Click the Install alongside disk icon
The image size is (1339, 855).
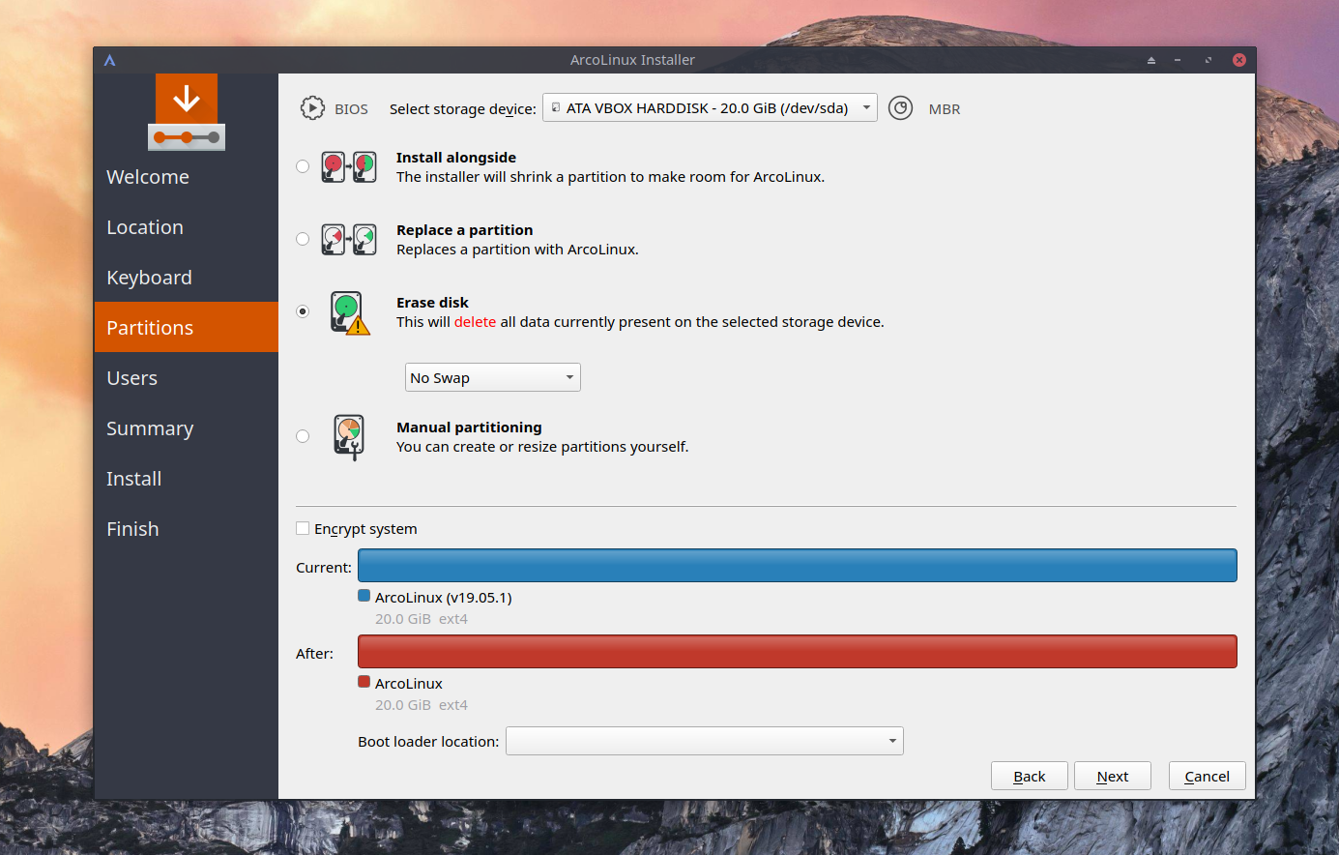[349, 166]
